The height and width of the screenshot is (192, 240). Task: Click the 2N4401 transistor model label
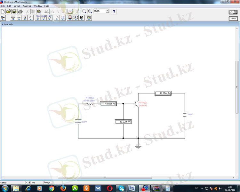pyautogui.click(x=143, y=106)
